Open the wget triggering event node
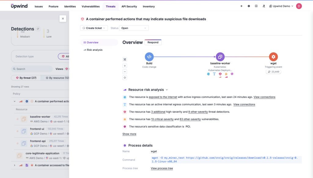Image resolution: width=313 pixels, height=178 pixels. coord(273,57)
